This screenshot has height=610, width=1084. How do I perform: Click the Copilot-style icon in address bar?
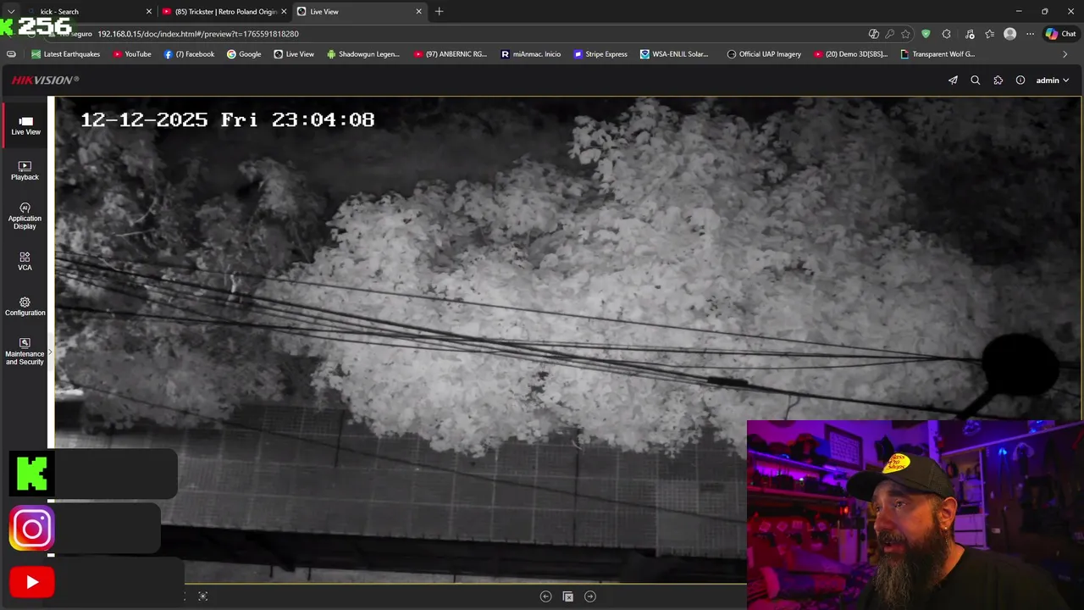[873, 34]
